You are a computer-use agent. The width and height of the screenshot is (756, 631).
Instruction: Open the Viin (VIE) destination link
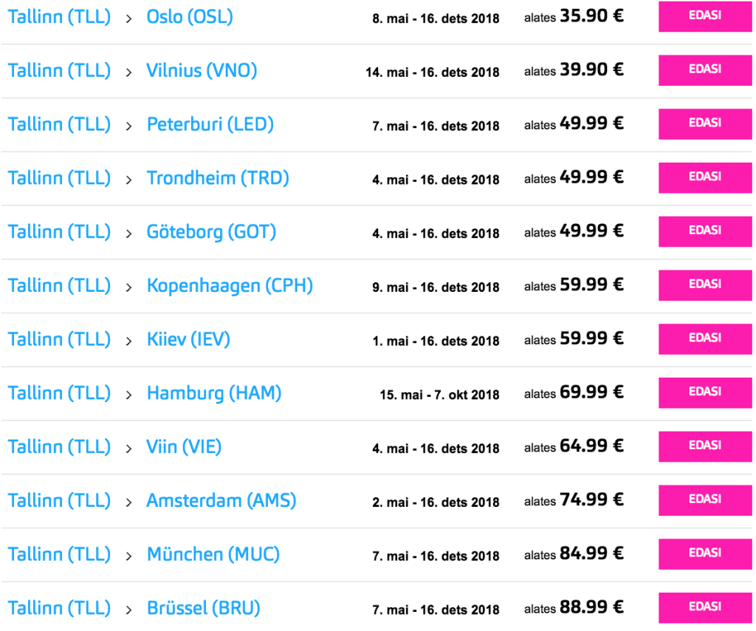[184, 447]
